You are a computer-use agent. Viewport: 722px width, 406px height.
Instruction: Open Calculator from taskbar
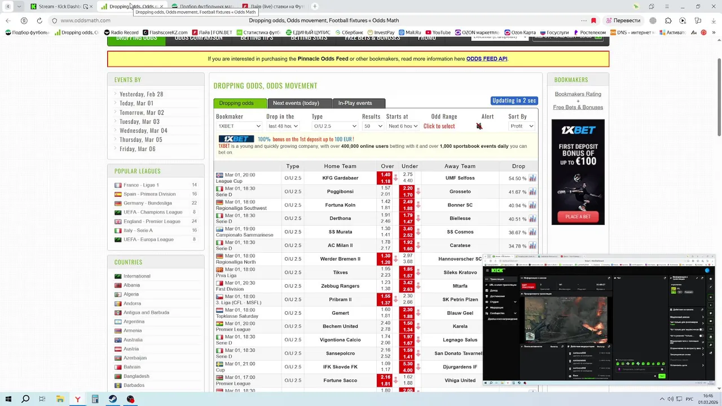pos(95,399)
